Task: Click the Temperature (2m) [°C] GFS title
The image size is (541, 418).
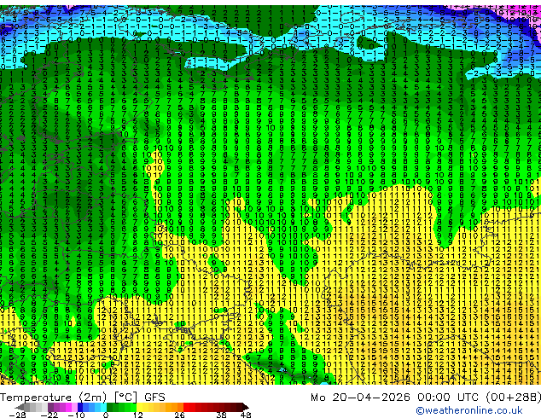Action: point(83,398)
